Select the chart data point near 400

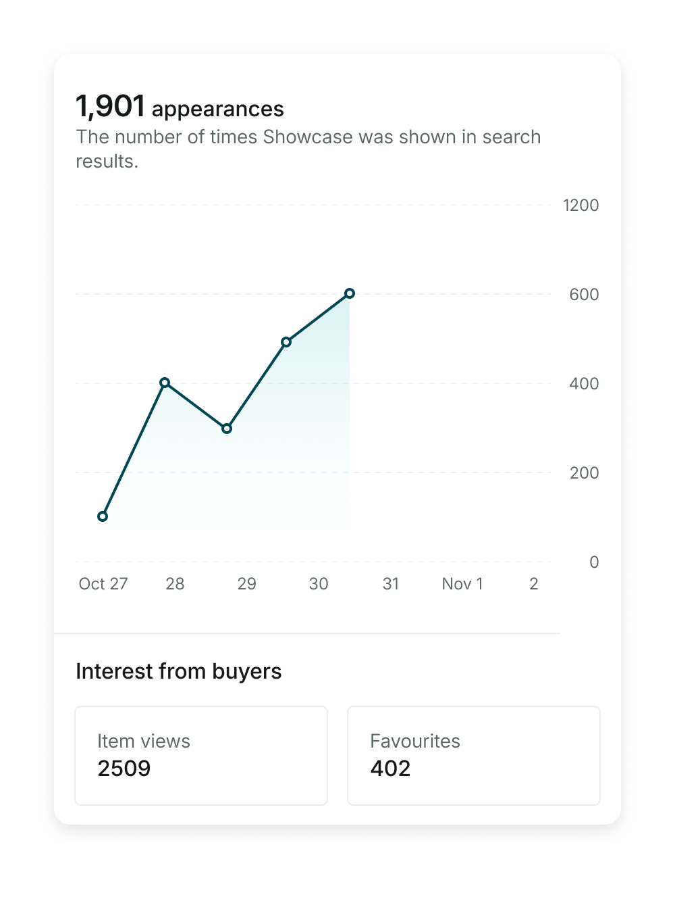coord(165,383)
